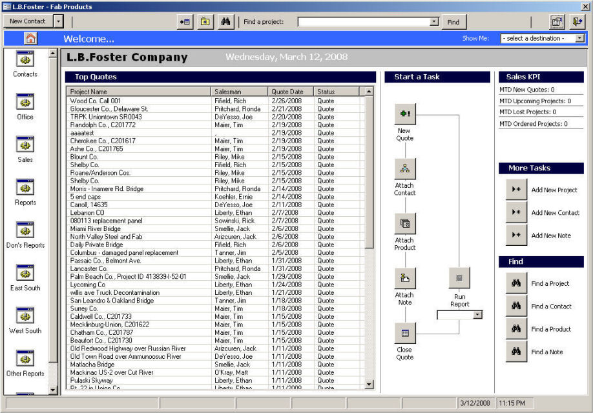Screen dimensions: 593x413
Task: Click the Find button
Action: (x=453, y=22)
